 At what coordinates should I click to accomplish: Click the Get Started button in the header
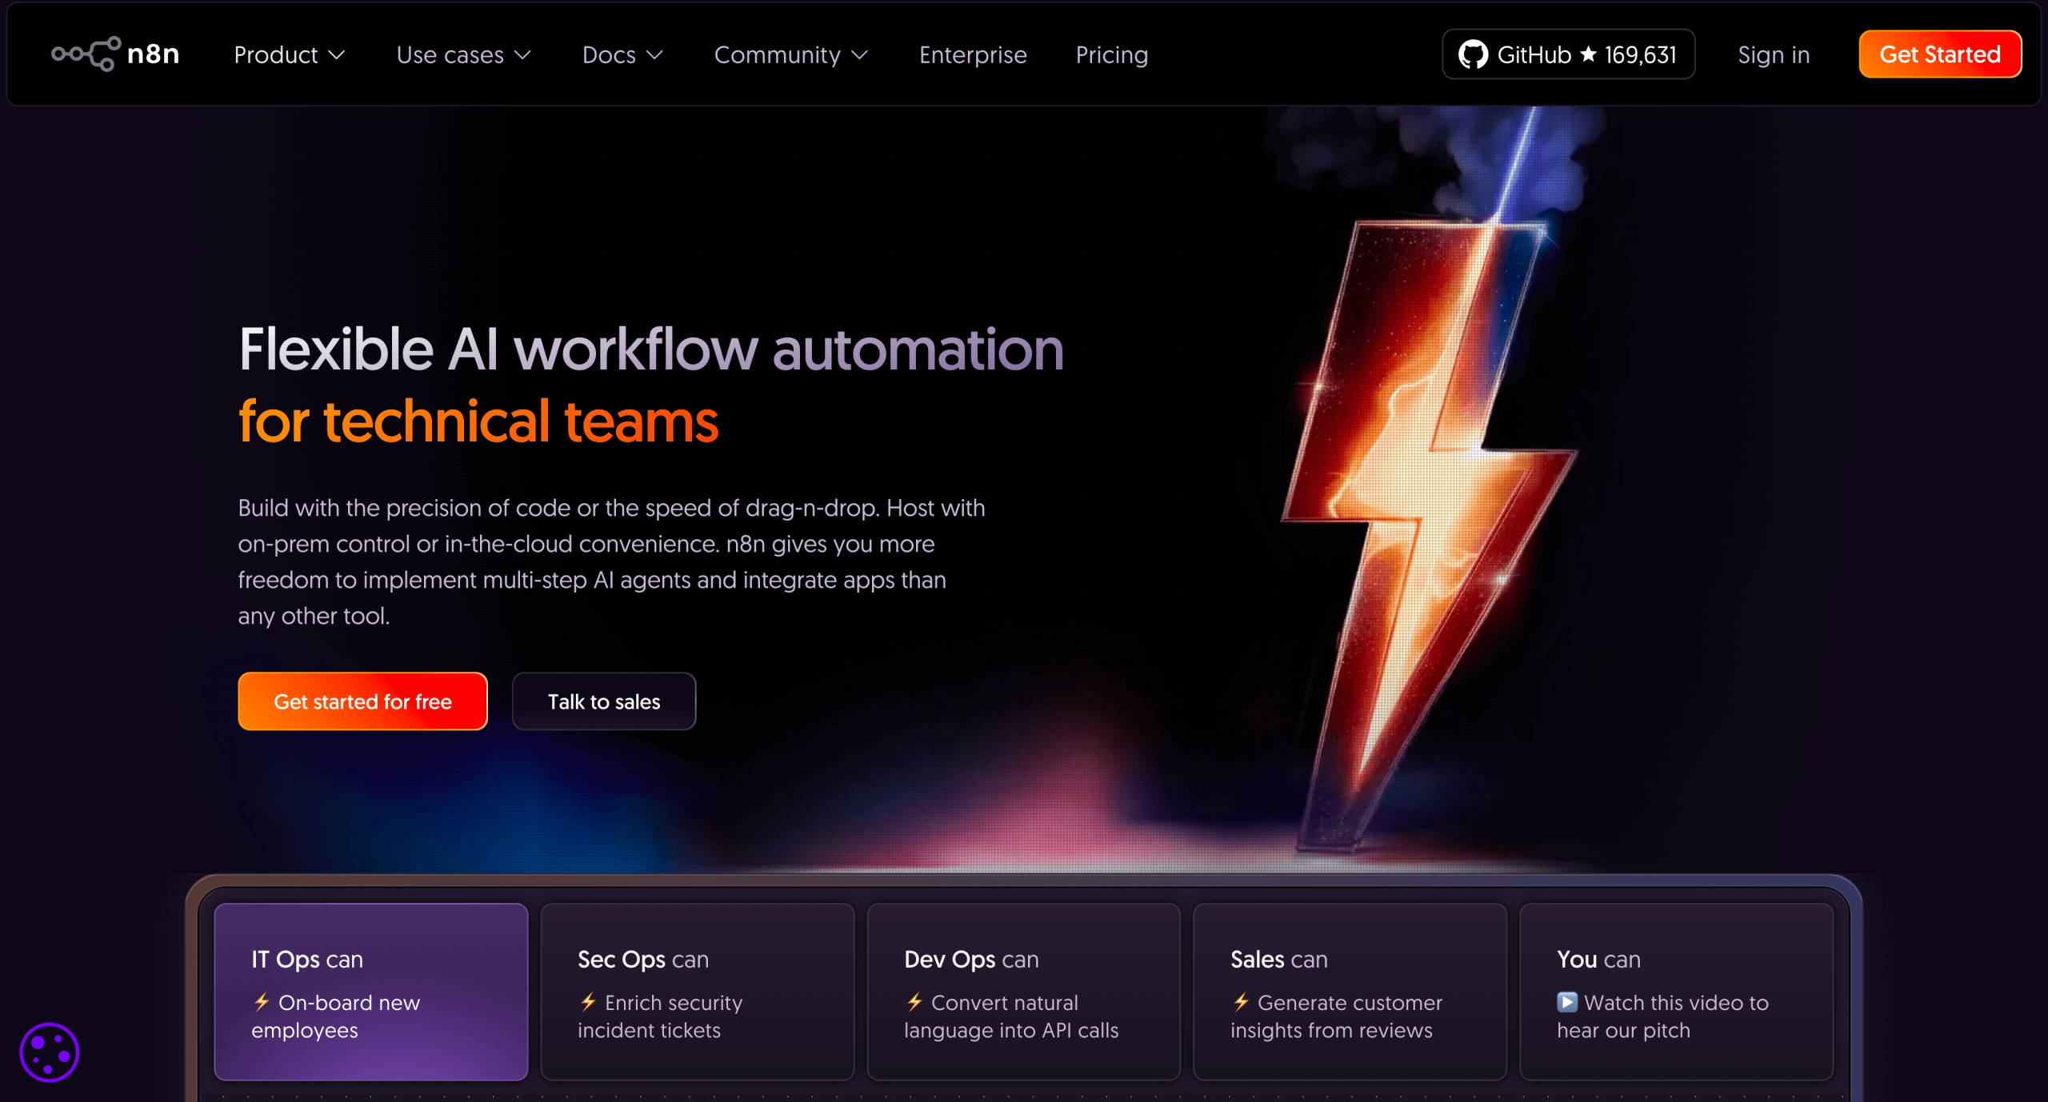[1939, 54]
